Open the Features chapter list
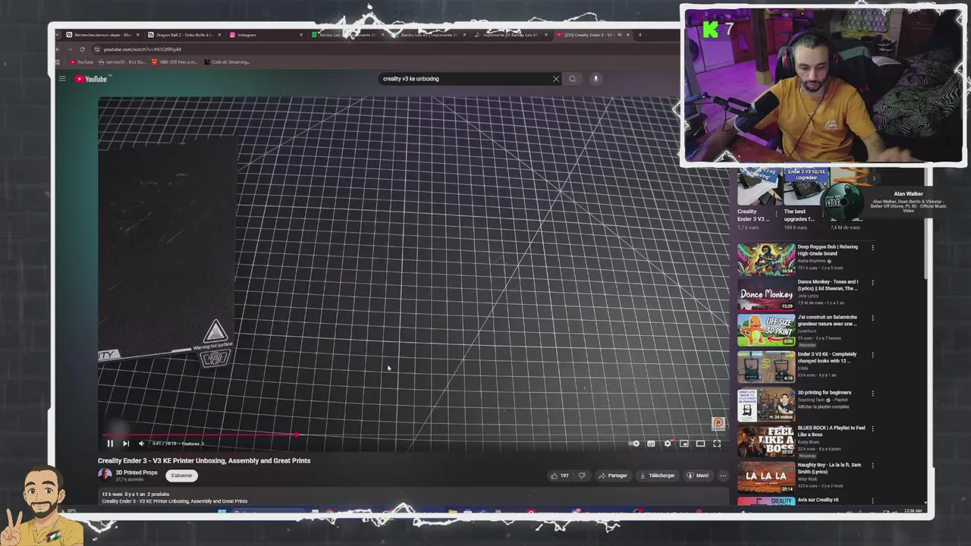 click(193, 444)
